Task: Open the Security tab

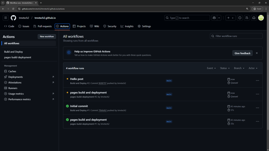Action: pos(110,26)
